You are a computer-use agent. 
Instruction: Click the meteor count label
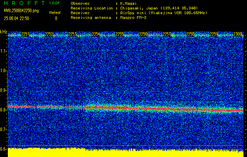[x=55, y=13]
